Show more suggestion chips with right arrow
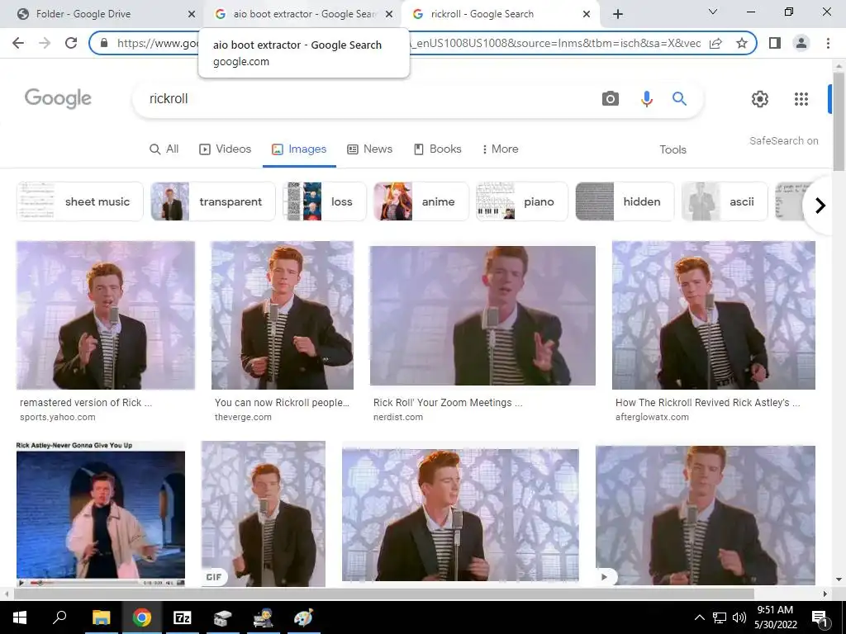 click(820, 206)
